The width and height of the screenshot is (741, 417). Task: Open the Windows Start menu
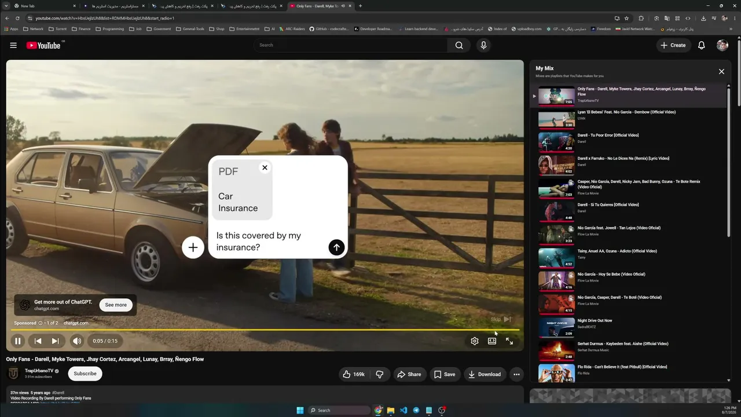pos(300,410)
